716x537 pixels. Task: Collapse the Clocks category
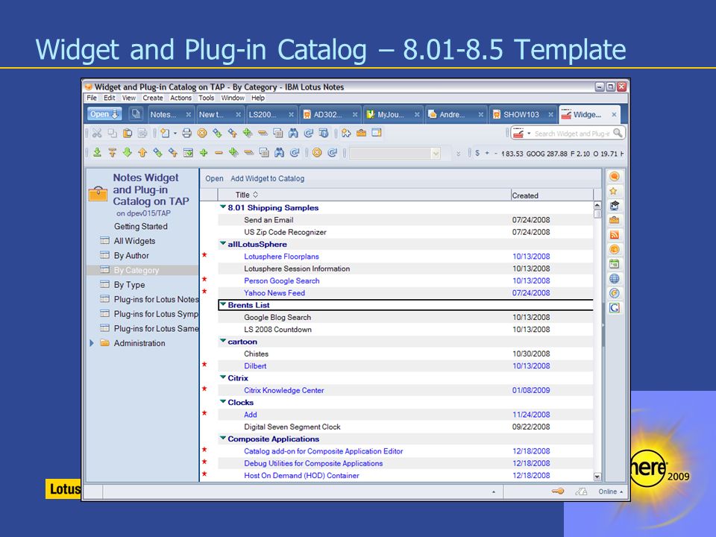point(223,401)
